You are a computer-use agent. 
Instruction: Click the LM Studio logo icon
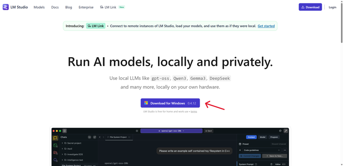click(6, 7)
